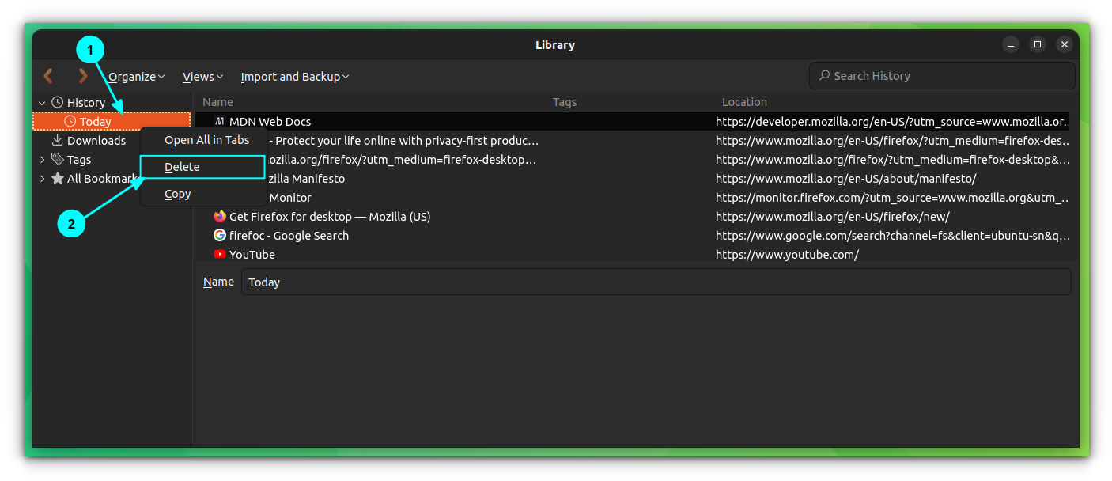Collapse the History tree branch
This screenshot has height=481, width=1112.
[x=42, y=102]
